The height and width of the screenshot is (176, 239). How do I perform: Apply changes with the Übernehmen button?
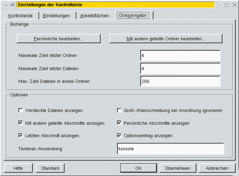(x=176, y=168)
